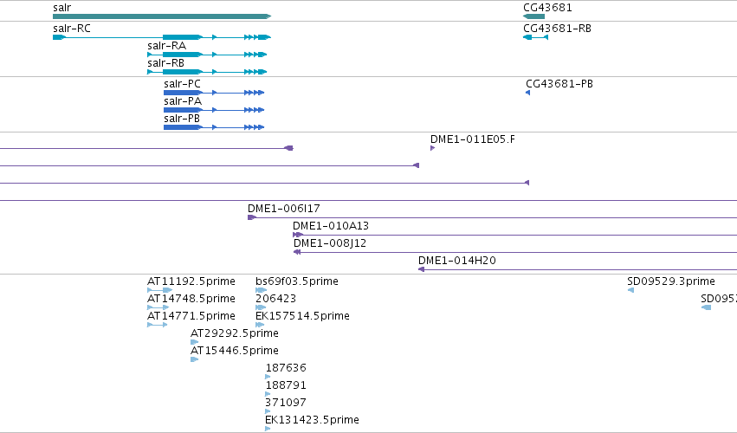Select the salr-RB transcript glyph
The image size is (737, 433).
[x=207, y=72]
